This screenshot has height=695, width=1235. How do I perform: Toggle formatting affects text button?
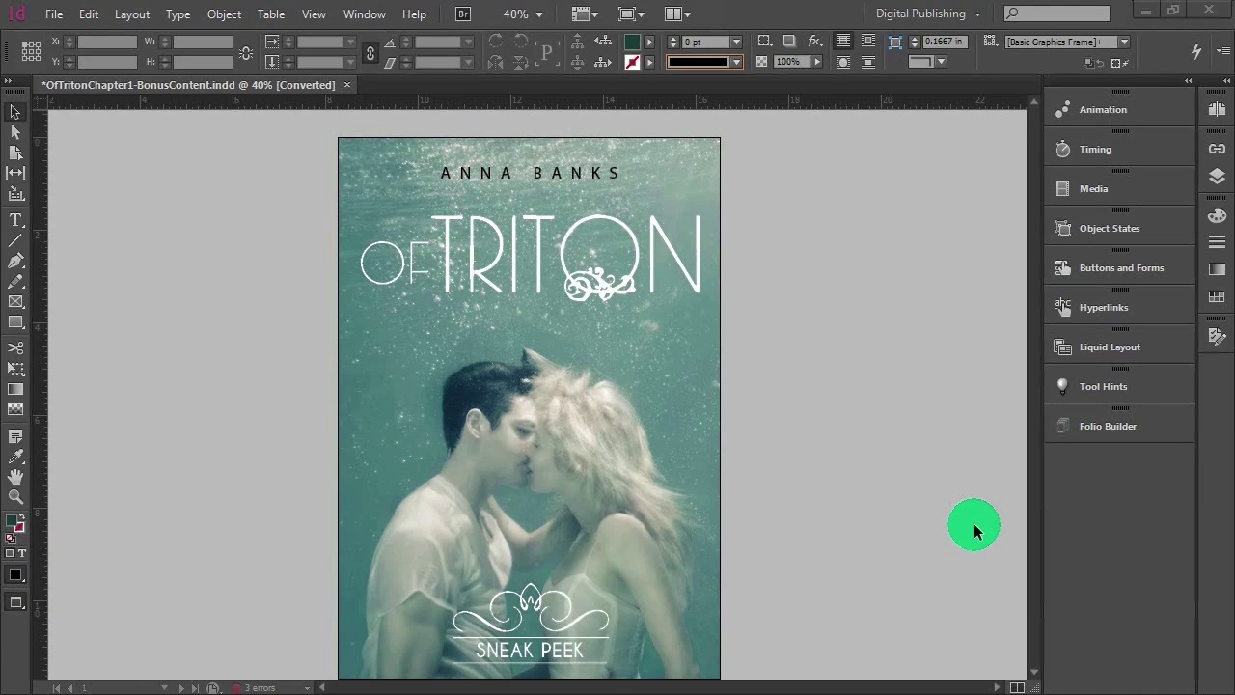coord(22,553)
